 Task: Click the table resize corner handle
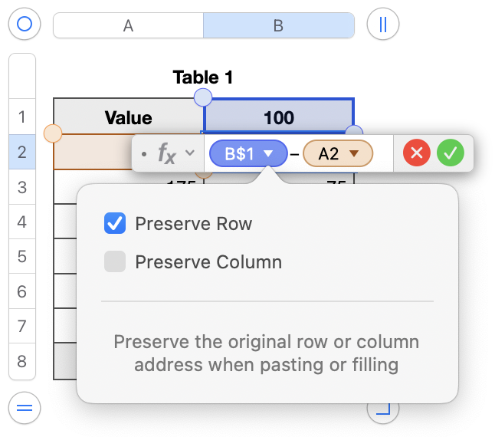pos(383,409)
